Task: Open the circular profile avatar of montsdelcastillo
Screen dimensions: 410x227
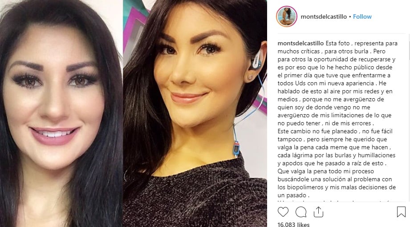Action: 287,16
